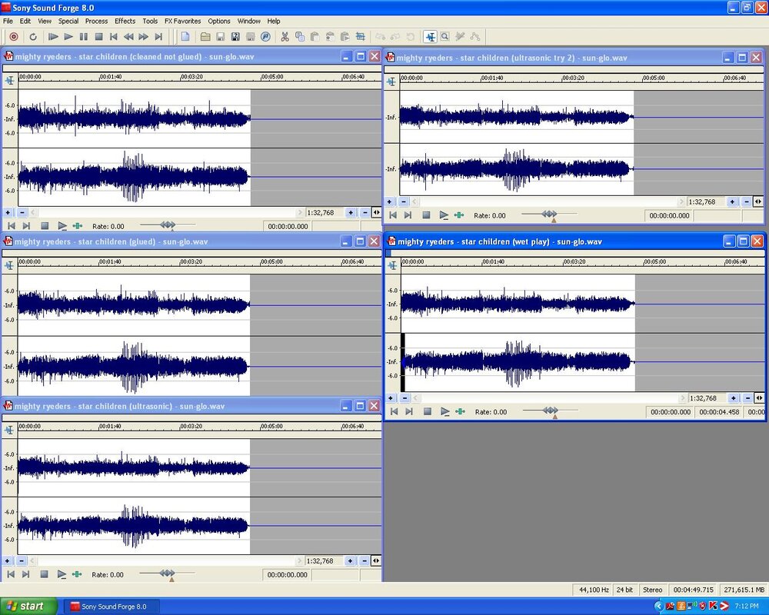Click the Stereo channels field in status bar

tap(652, 590)
